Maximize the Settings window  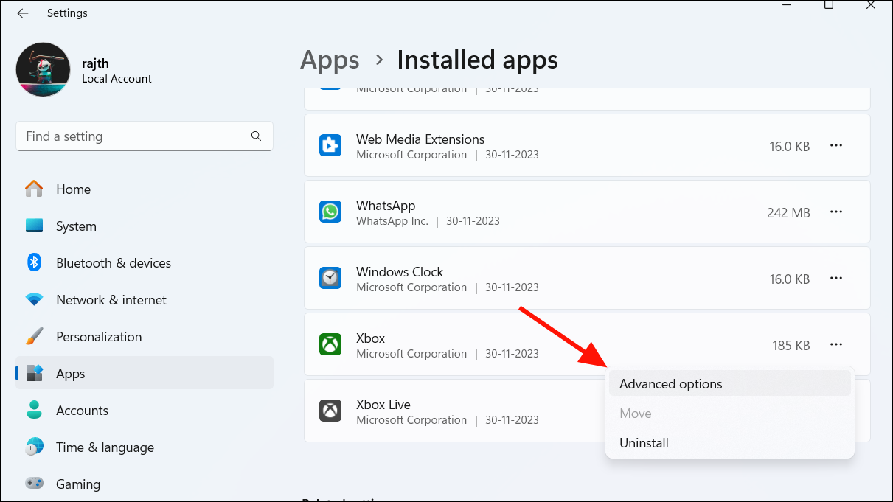(x=829, y=6)
